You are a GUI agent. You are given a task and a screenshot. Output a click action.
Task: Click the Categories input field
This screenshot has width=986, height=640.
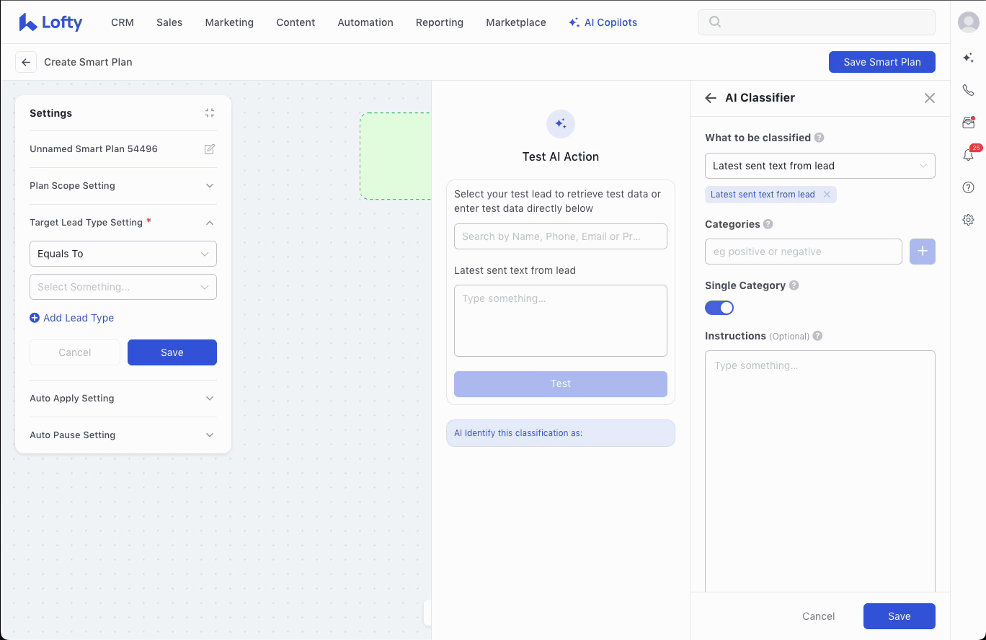tap(803, 252)
